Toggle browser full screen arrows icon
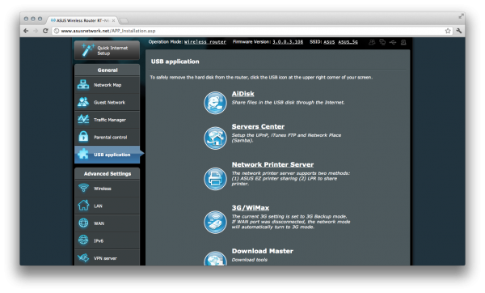The width and height of the screenshot is (485, 293). click(x=462, y=16)
